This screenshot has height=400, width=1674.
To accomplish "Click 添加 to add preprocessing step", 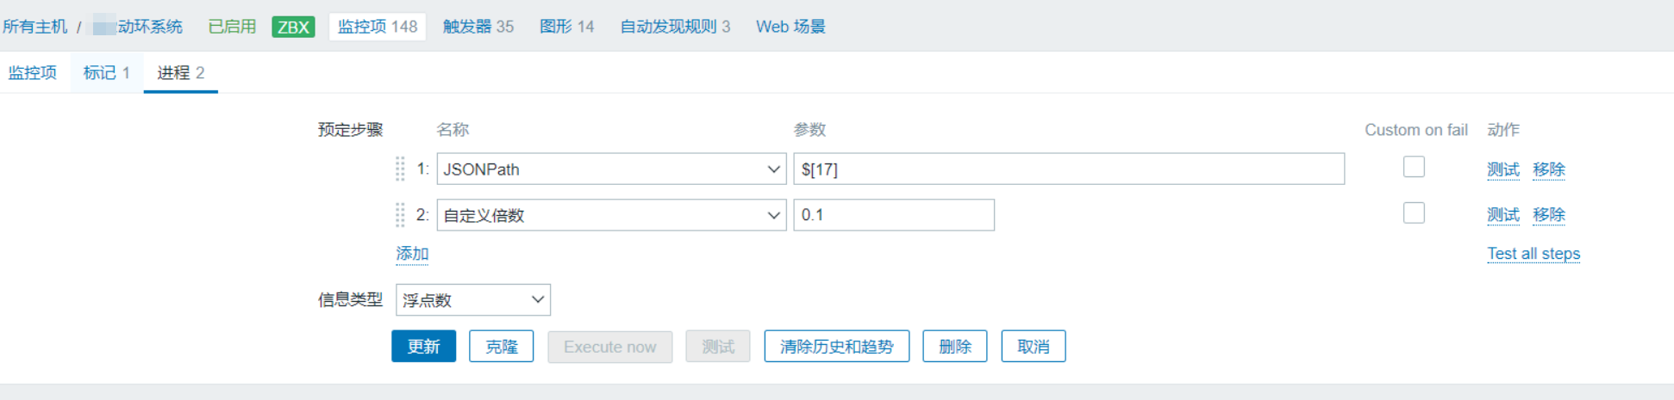I will 412,254.
